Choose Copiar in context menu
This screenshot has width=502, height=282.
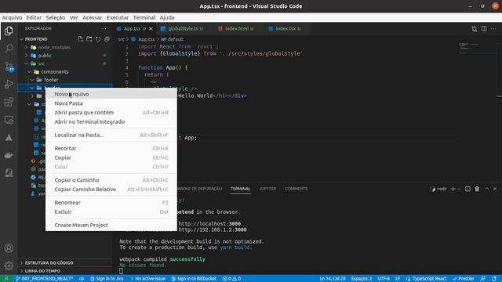(x=111, y=157)
